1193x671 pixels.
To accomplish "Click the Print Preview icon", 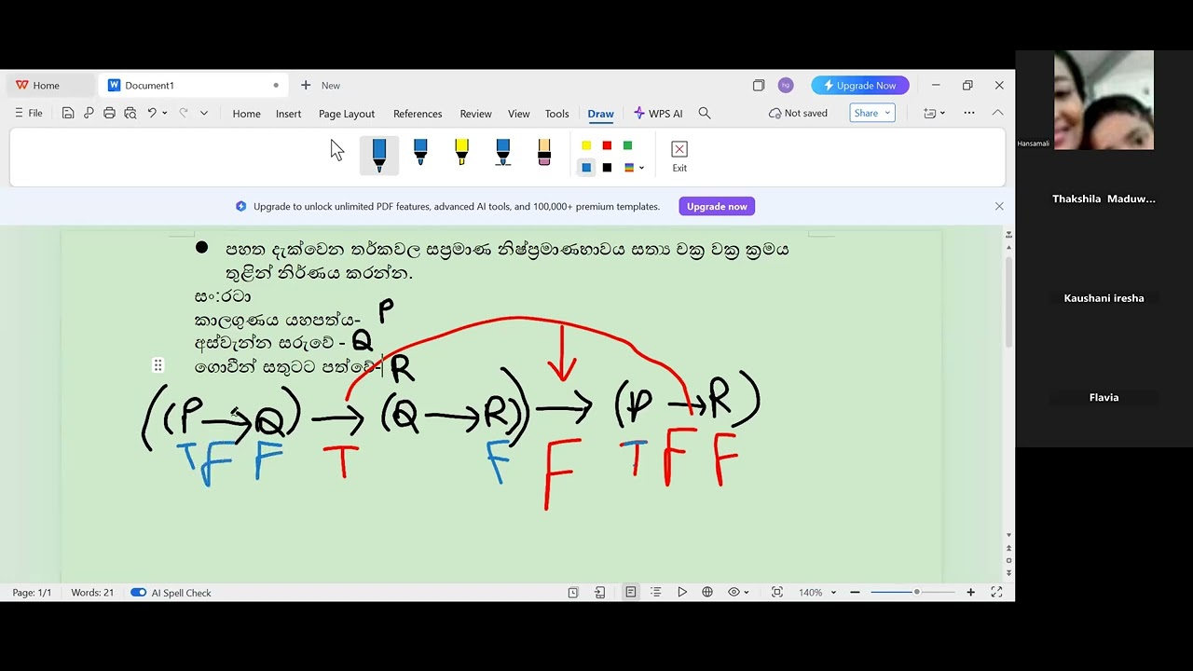I will point(130,113).
